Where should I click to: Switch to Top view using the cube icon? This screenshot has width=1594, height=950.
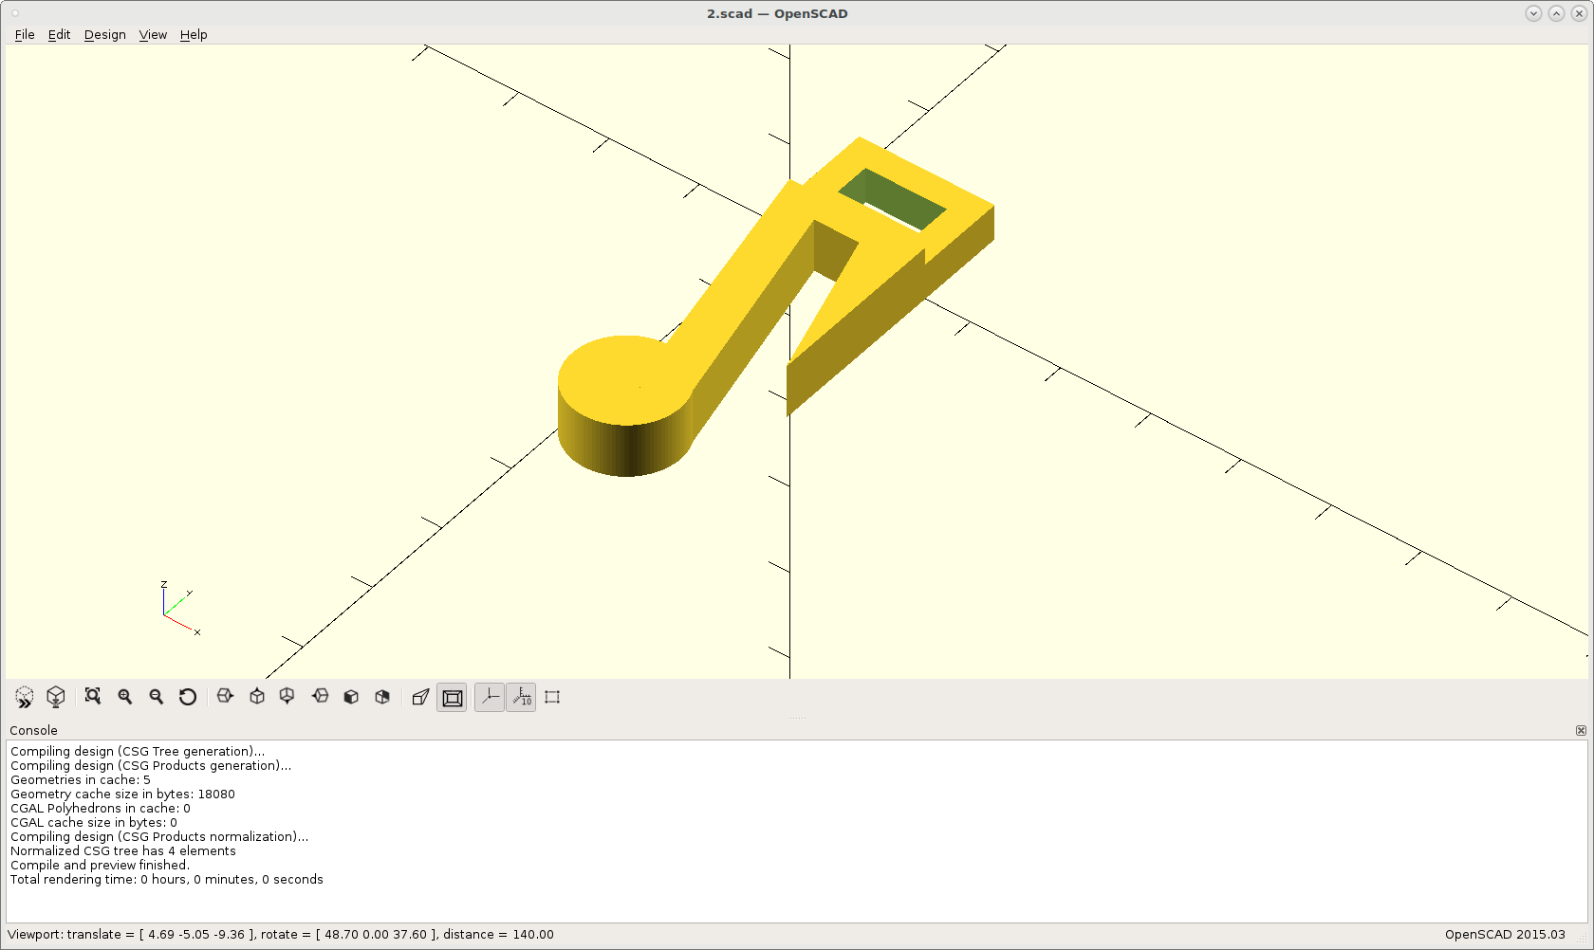pyautogui.click(x=256, y=697)
